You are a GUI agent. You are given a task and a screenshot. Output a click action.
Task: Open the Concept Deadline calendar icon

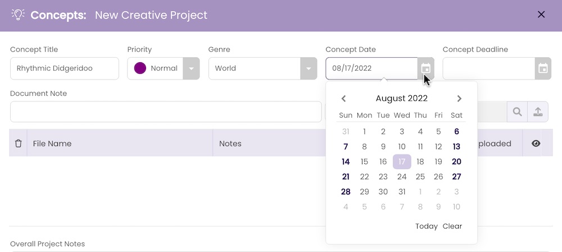[x=543, y=68]
